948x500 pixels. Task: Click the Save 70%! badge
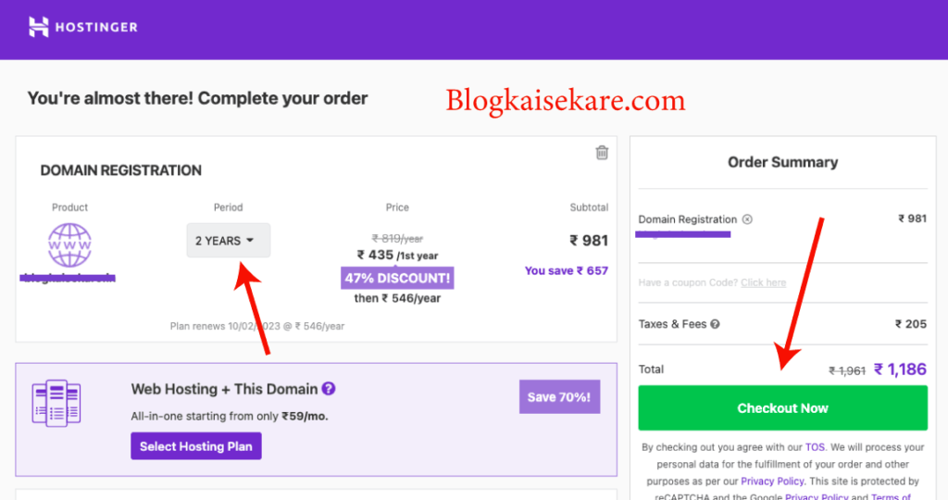pos(559,397)
